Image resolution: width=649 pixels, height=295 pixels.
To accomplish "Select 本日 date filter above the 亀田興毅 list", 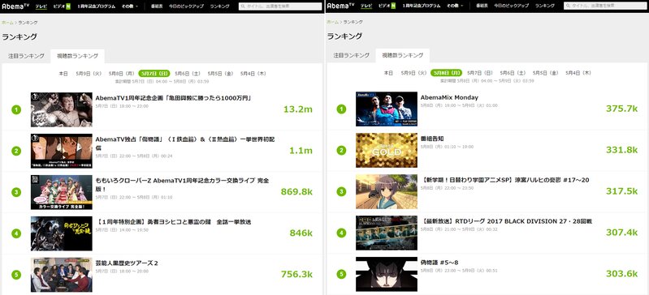I will pyautogui.click(x=63, y=73).
